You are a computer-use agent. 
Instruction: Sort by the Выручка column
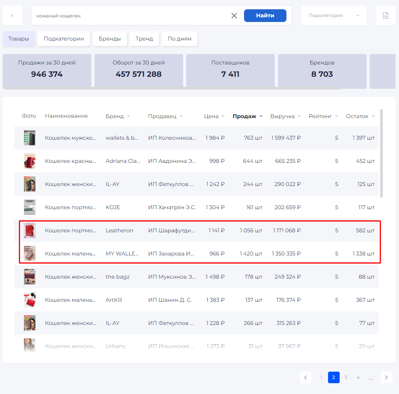tap(285, 116)
